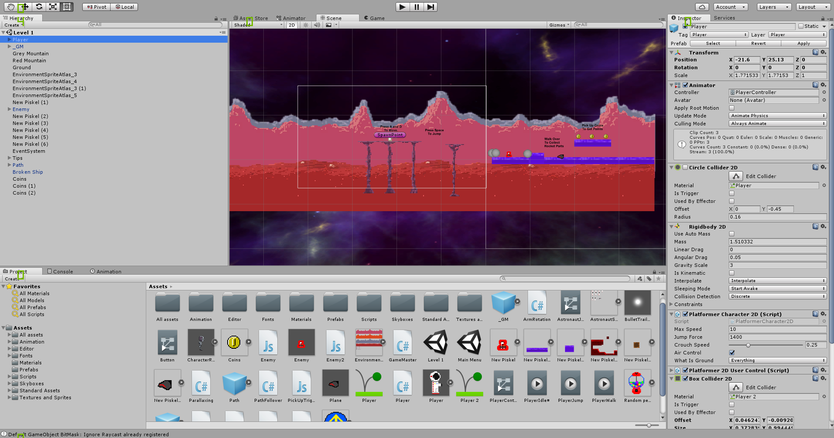Open Animator component help icon
The width and height of the screenshot is (834, 438).
coord(815,85)
